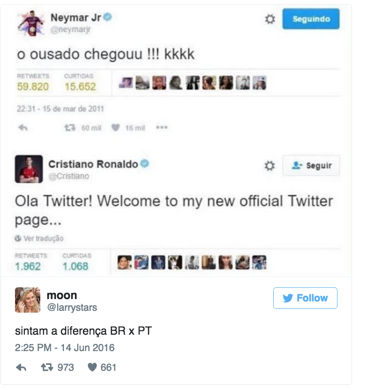This screenshot has height=390, width=382.
Task: Retweet Neymar's tweet showing 60 mil
Action: (70, 128)
